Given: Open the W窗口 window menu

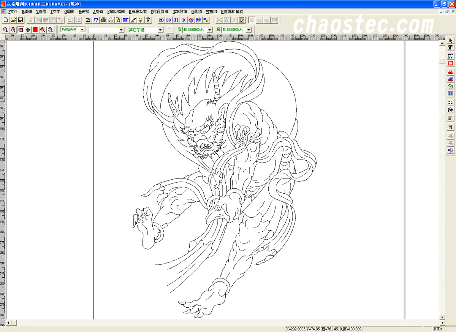Looking at the screenshot, I should click(211, 12).
